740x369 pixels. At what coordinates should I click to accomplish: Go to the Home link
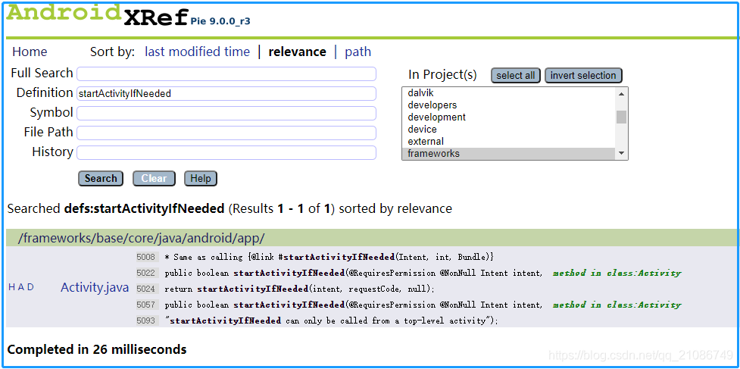coord(30,52)
